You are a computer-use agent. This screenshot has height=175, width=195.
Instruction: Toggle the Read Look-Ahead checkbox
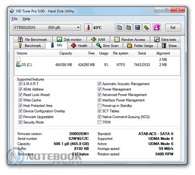pyautogui.click(x=20, y=95)
